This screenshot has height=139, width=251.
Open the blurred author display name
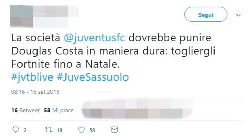point(50,11)
